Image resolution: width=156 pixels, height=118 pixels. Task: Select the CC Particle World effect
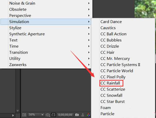tap(117, 71)
